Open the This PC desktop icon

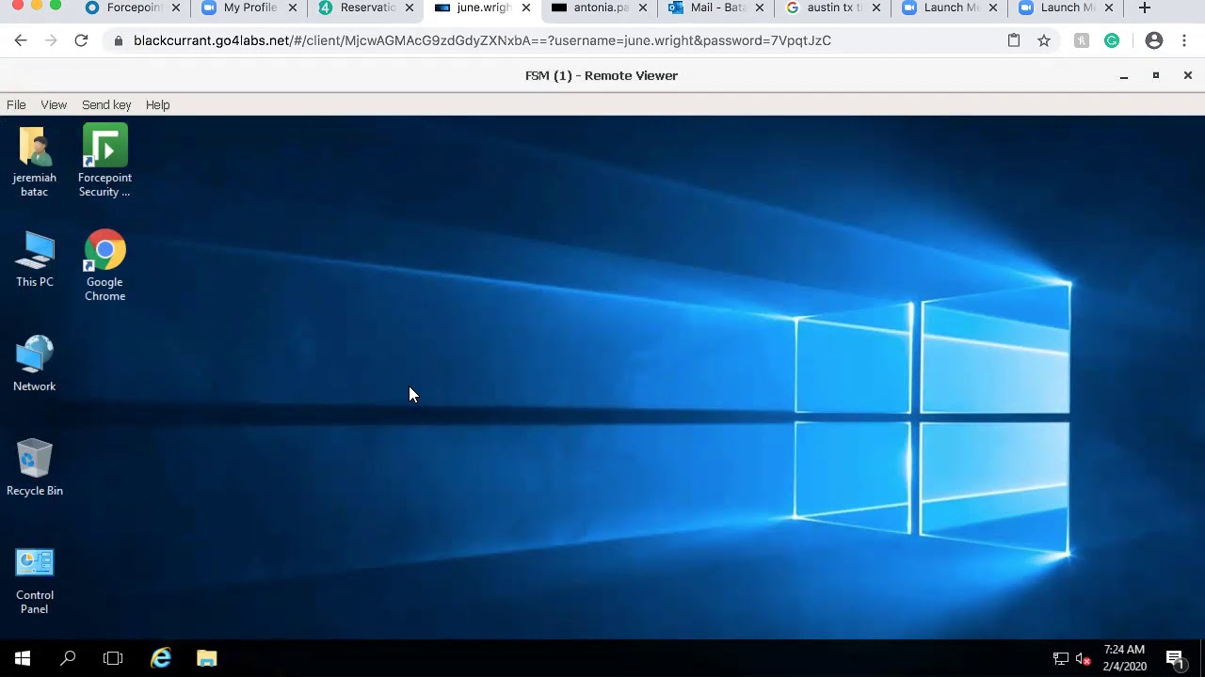(35, 259)
